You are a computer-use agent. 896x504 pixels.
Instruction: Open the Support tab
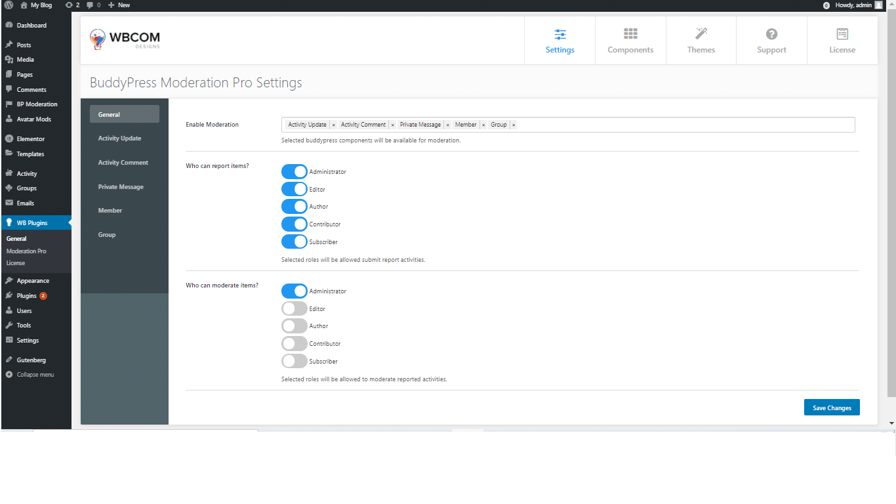click(x=771, y=41)
